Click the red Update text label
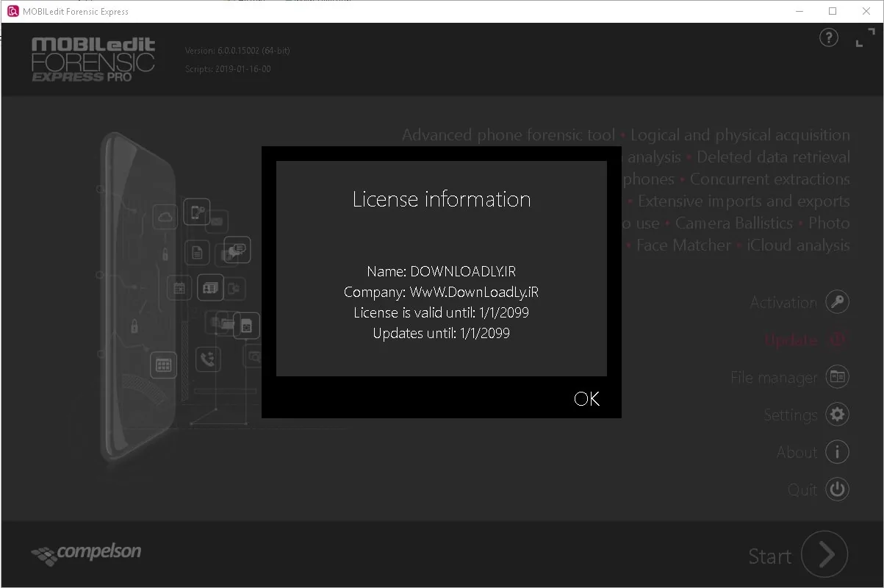 [791, 340]
